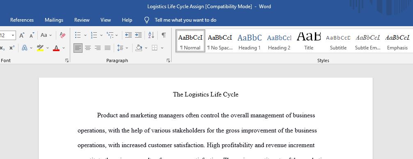Screen dimensions: 413x159
Task: Apply the Subtle Emphasis style
Action: pyautogui.click(x=368, y=41)
